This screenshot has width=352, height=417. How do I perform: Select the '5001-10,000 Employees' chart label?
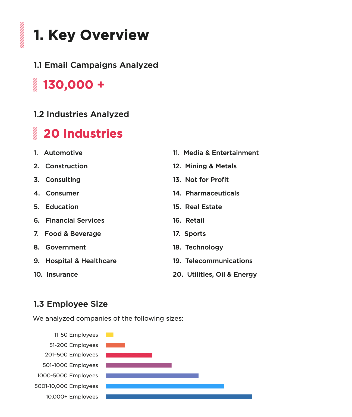pyautogui.click(x=66, y=386)
